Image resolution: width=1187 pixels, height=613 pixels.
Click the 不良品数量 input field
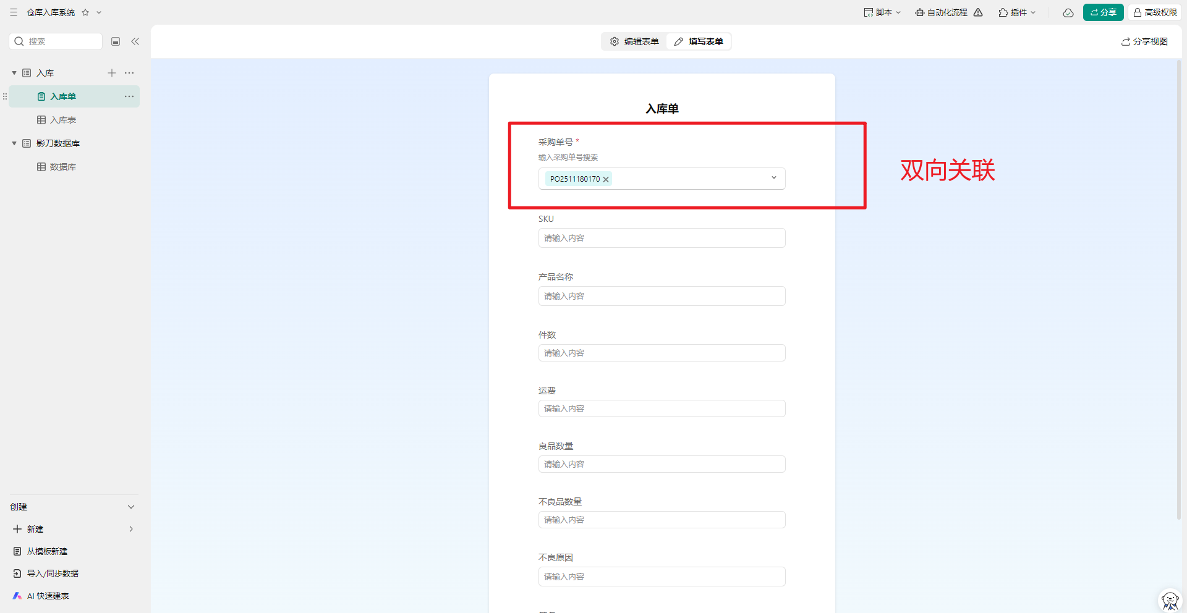662,520
